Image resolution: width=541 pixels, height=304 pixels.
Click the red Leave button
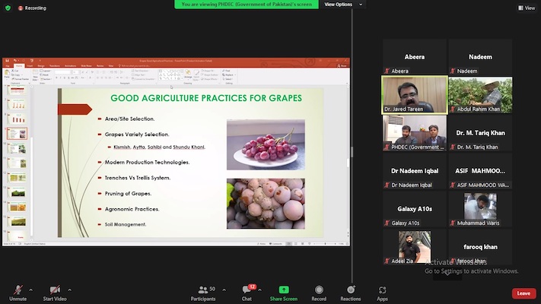coord(523,293)
